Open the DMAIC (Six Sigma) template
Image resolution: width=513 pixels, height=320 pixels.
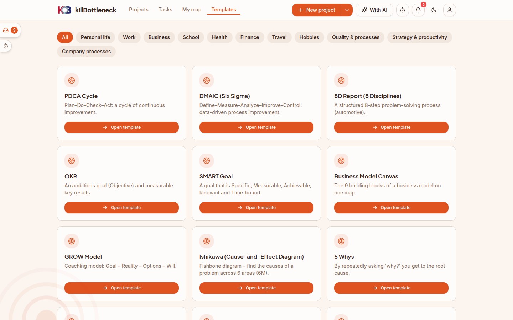coord(256,127)
